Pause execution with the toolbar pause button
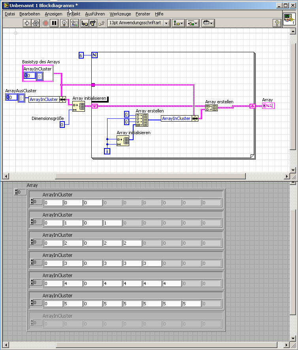This screenshot has height=350, width=298. click(x=54, y=23)
